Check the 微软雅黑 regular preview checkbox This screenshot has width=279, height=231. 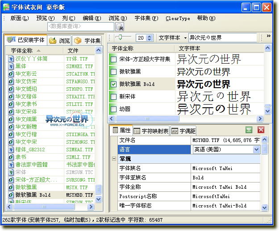[113, 72]
